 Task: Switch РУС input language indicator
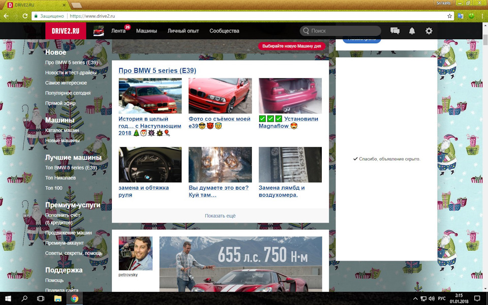pos(441,299)
